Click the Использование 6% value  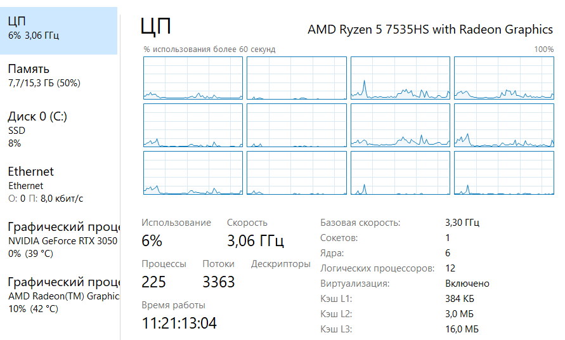(x=152, y=241)
